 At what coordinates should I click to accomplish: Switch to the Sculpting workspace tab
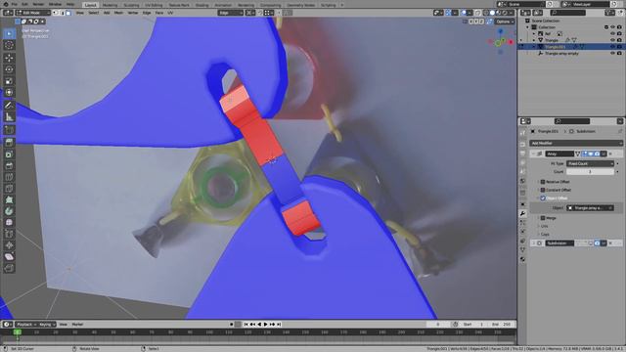pyautogui.click(x=131, y=5)
